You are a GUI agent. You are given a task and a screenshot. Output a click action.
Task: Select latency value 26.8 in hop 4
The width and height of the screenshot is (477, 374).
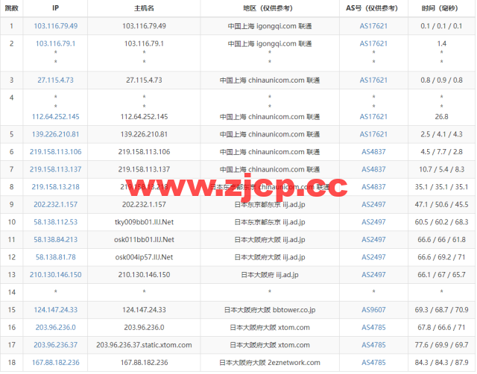[441, 117]
